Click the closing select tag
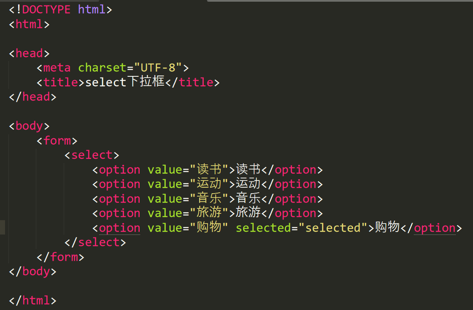 [x=95, y=242]
